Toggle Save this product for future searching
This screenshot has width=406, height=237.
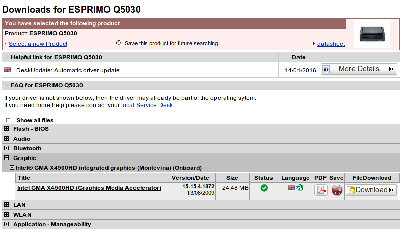(x=119, y=43)
